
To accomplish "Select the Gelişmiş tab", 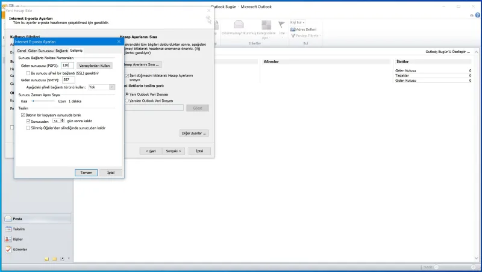I will (x=76, y=51).
